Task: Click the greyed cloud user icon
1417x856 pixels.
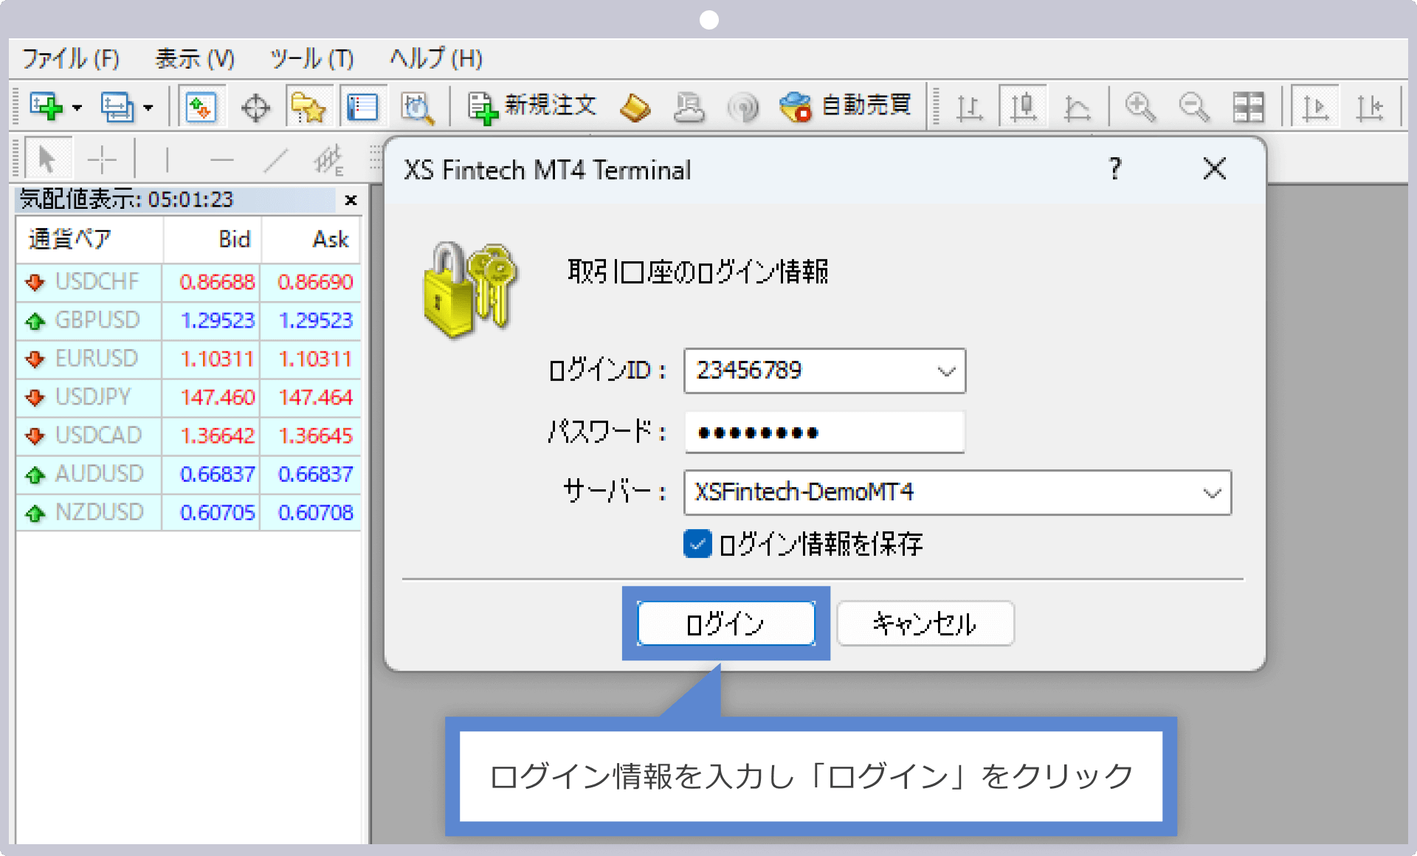Action: [689, 108]
